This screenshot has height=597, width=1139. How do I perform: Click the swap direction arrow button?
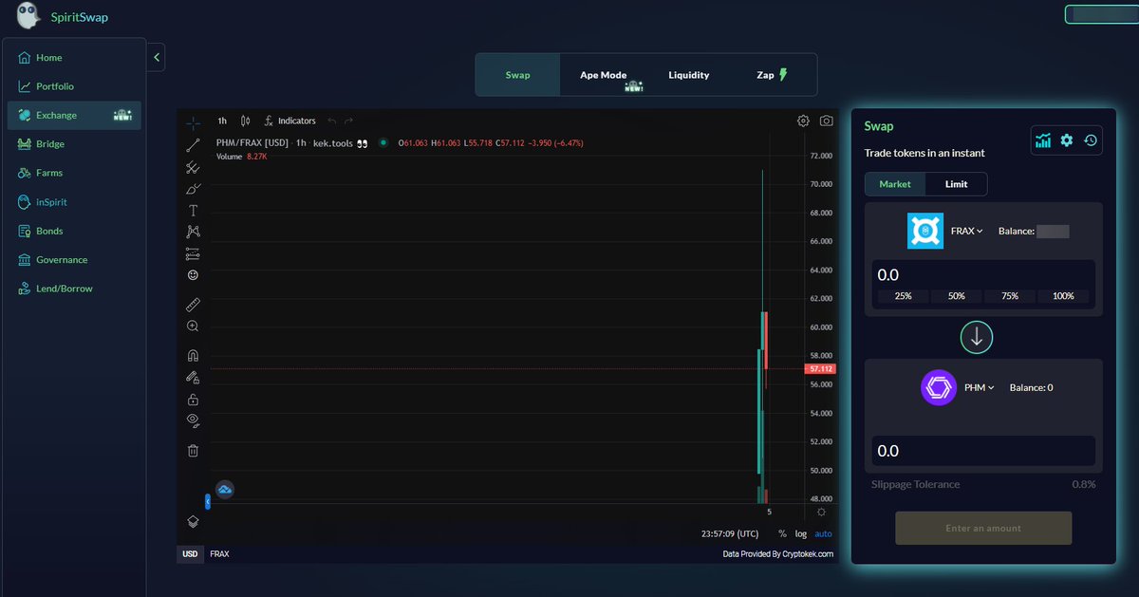[x=977, y=336]
